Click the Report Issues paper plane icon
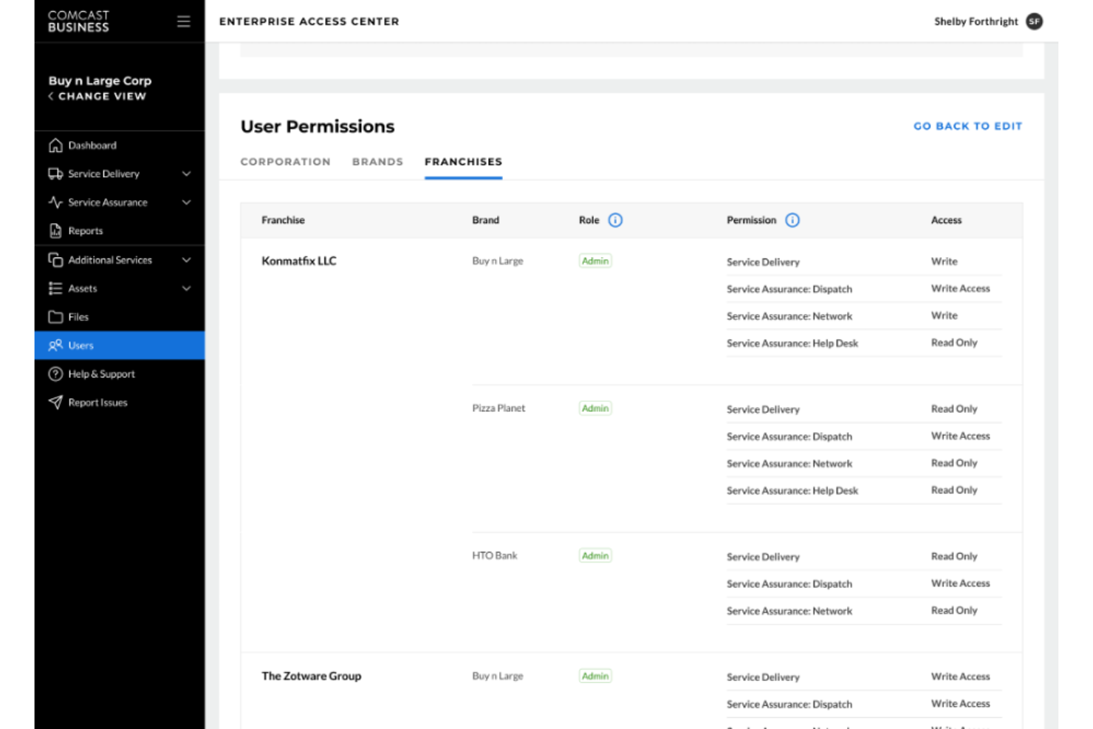This screenshot has width=1093, height=729. [x=55, y=402]
